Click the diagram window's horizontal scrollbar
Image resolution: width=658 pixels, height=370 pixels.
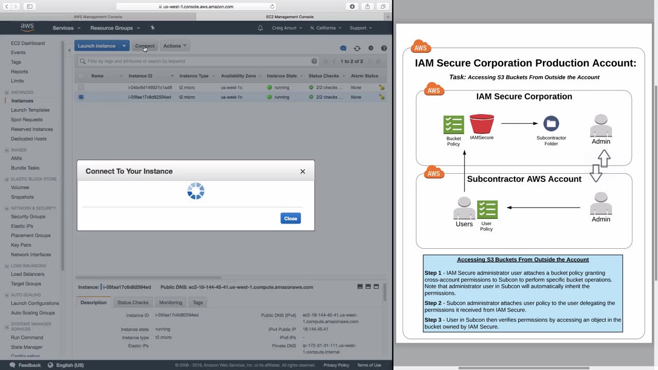(524, 368)
